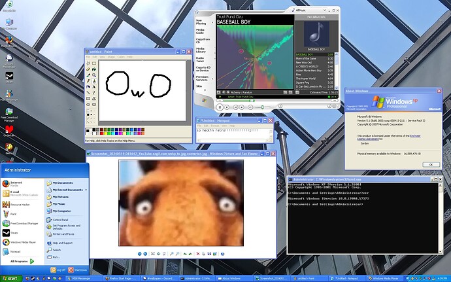Select the Free-Form Select tool in Paint
This screenshot has width=451, height=282.
[88, 63]
